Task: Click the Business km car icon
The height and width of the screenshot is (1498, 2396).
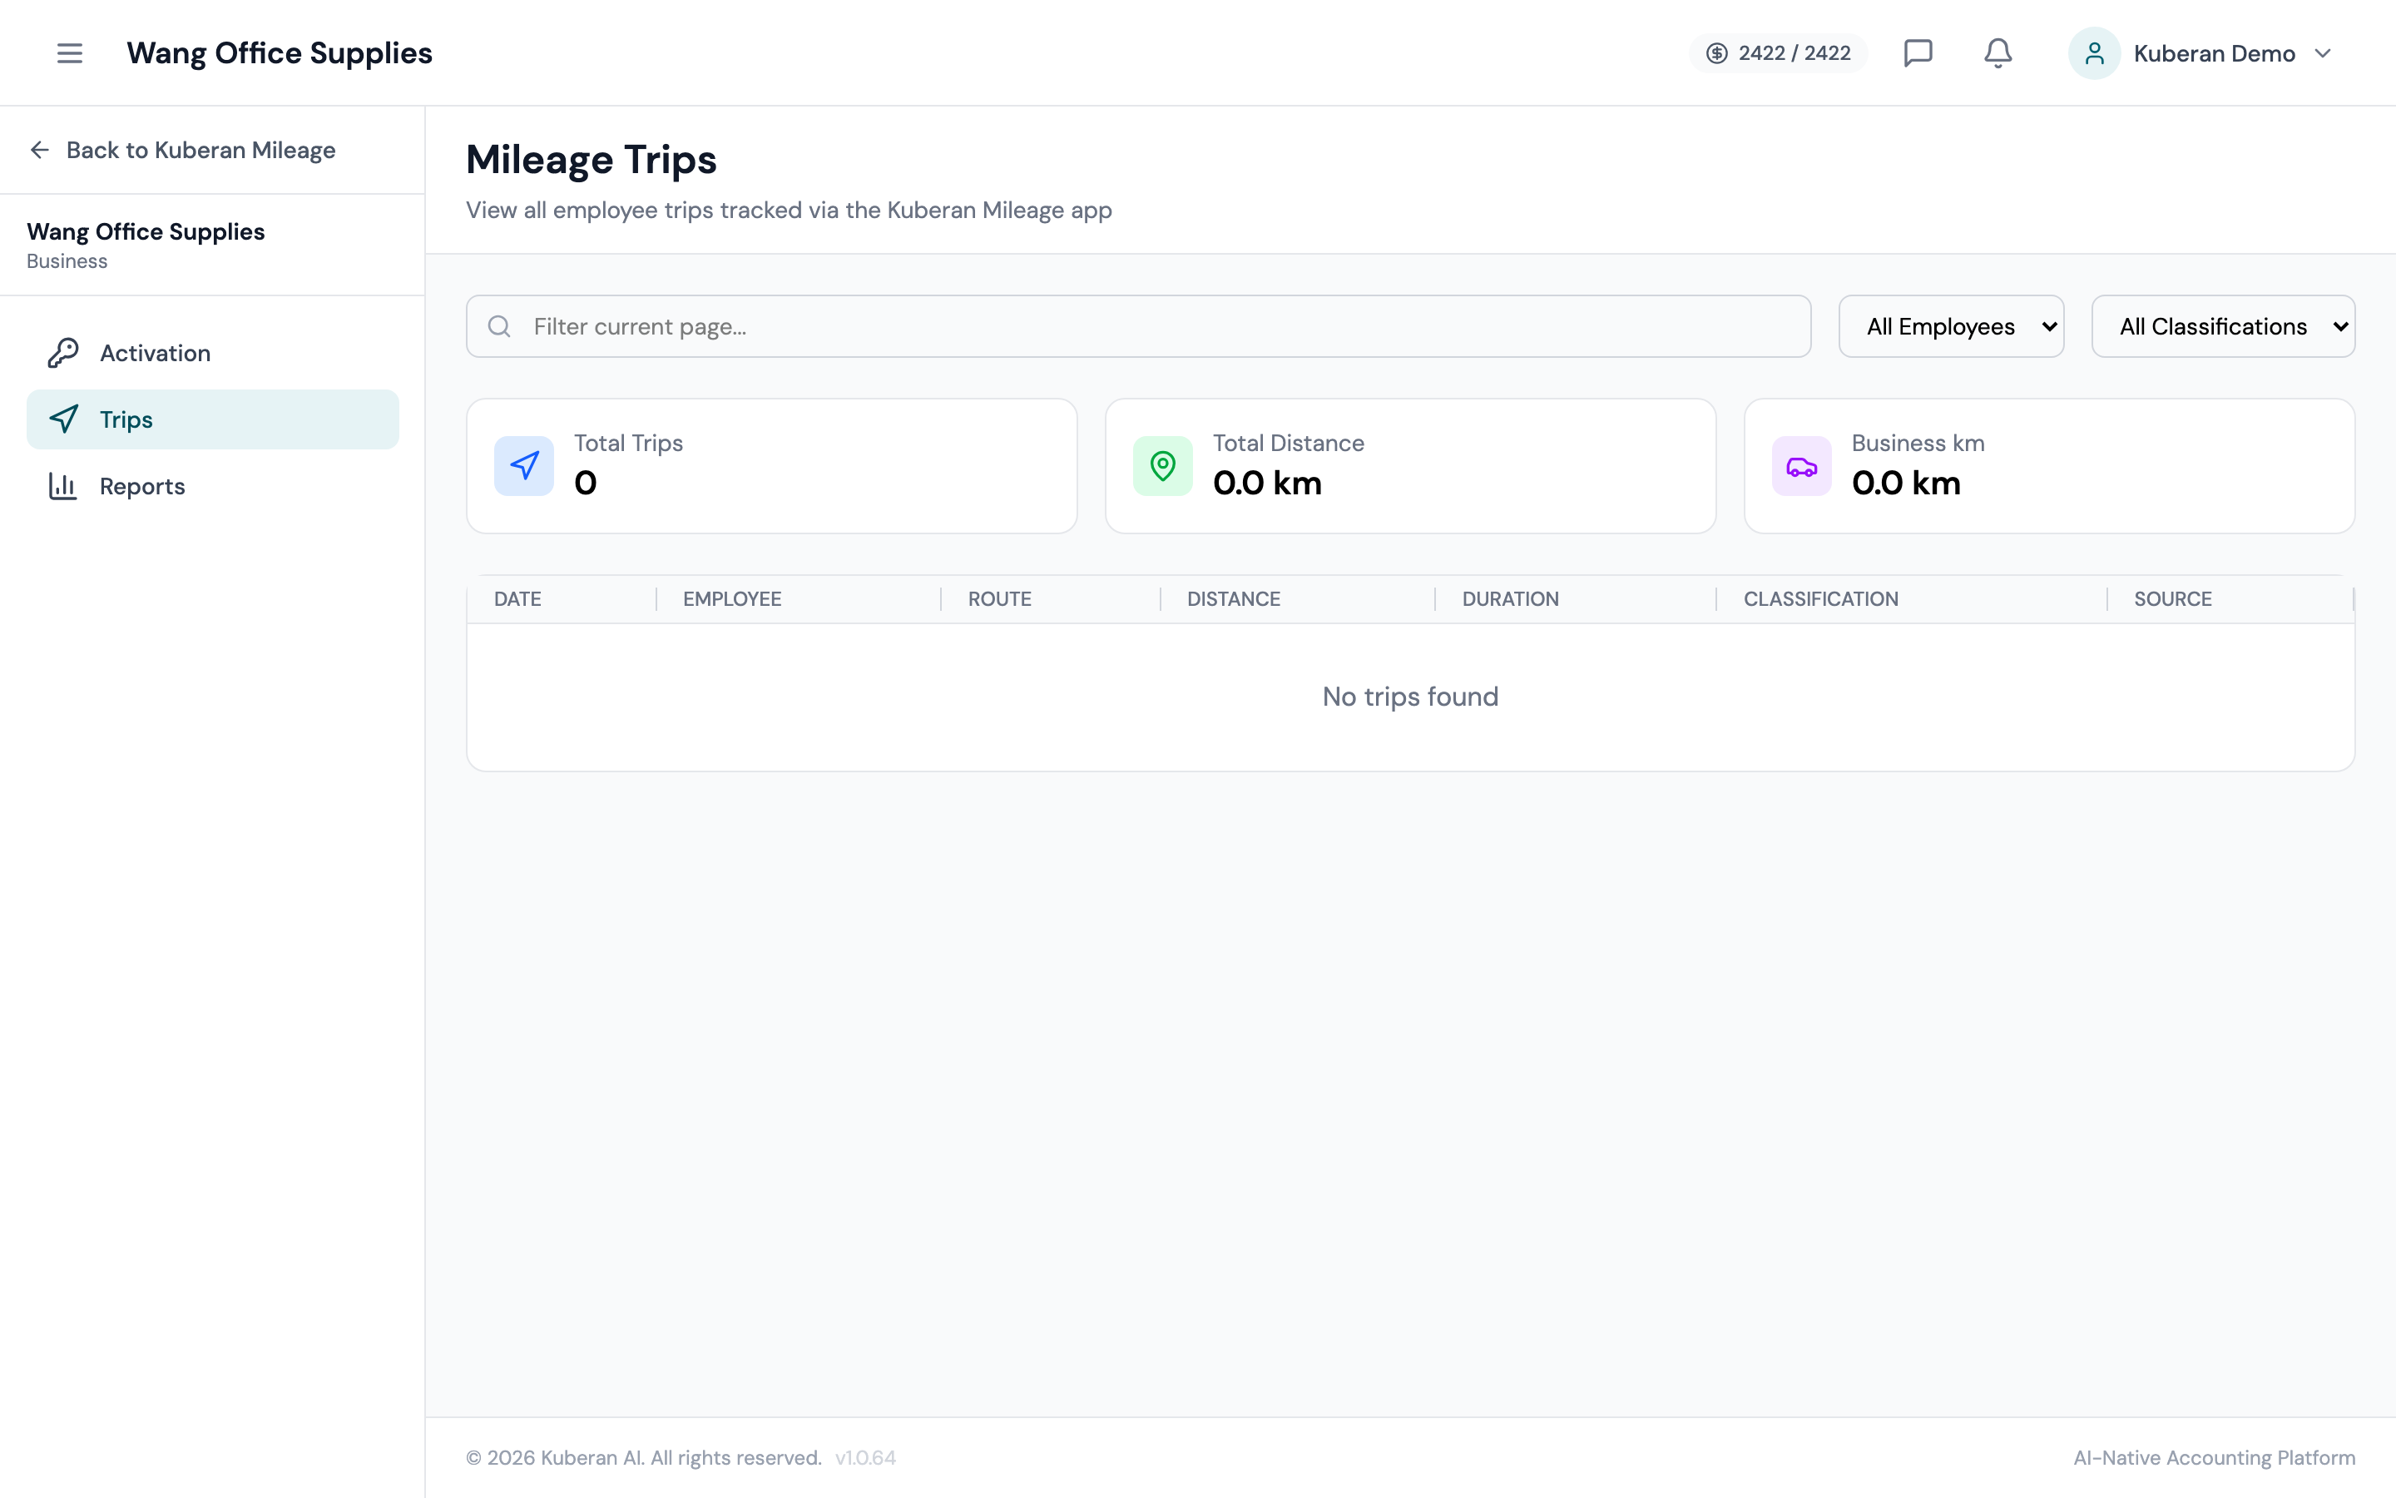Action: point(1801,466)
